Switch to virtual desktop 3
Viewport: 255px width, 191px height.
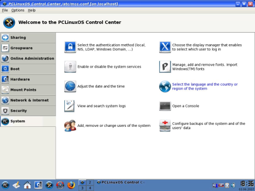(x=82, y=188)
